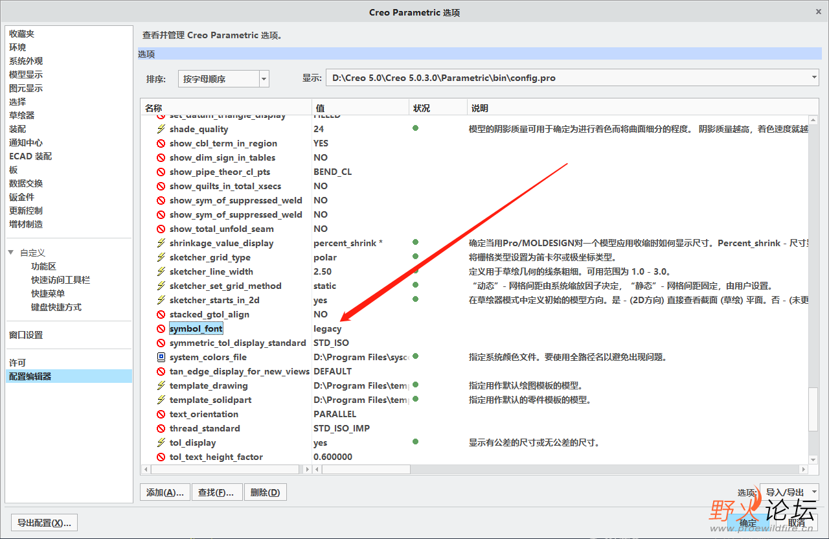Select the prohibited icon next to symbol_font
829x539 pixels.
pos(161,328)
